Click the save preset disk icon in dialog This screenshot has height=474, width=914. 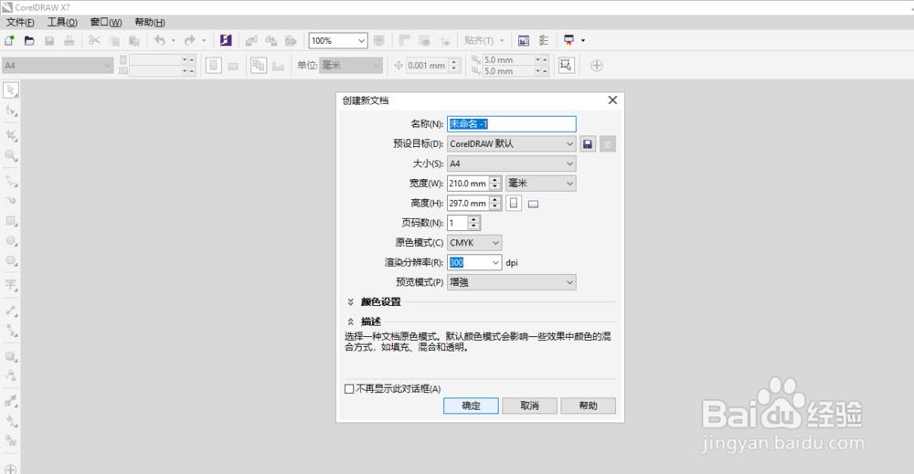coord(588,143)
